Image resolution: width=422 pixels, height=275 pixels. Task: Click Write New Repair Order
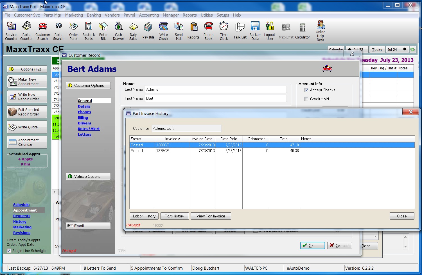click(27, 97)
